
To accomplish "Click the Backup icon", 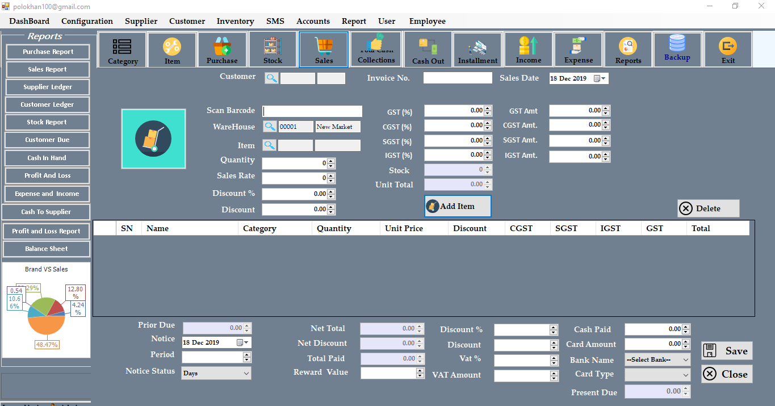I will (x=677, y=49).
